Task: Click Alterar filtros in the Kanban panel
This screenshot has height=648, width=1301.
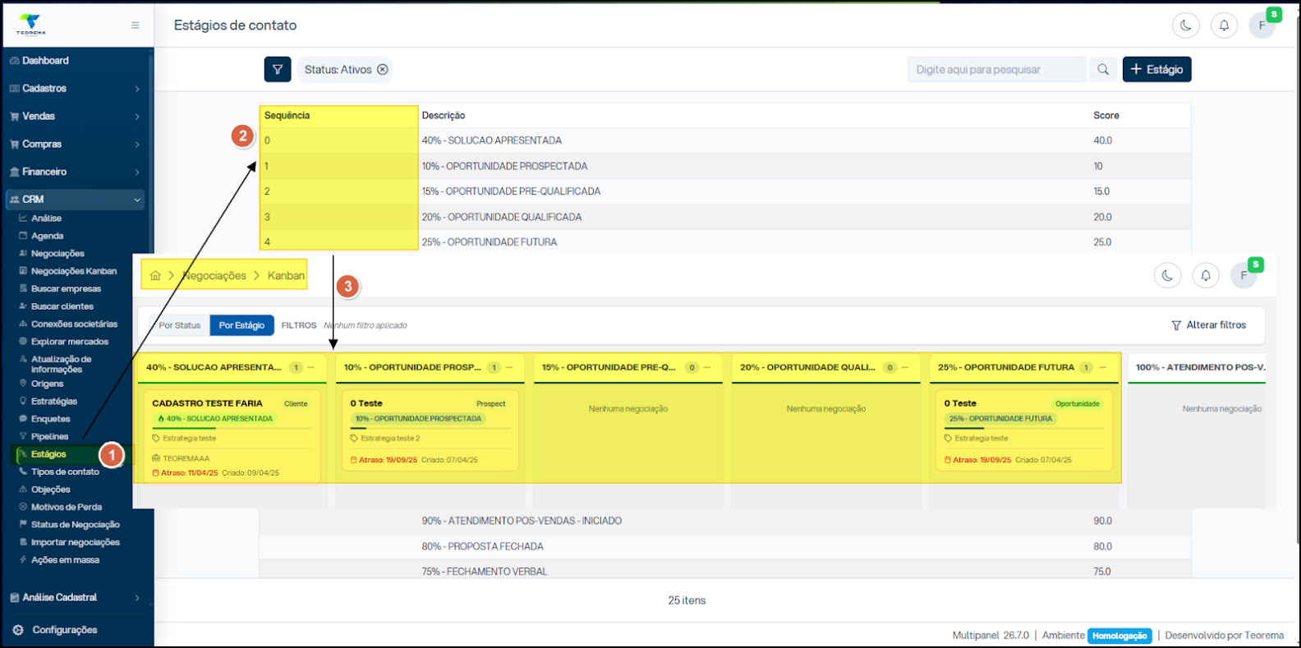Action: pos(1208,325)
